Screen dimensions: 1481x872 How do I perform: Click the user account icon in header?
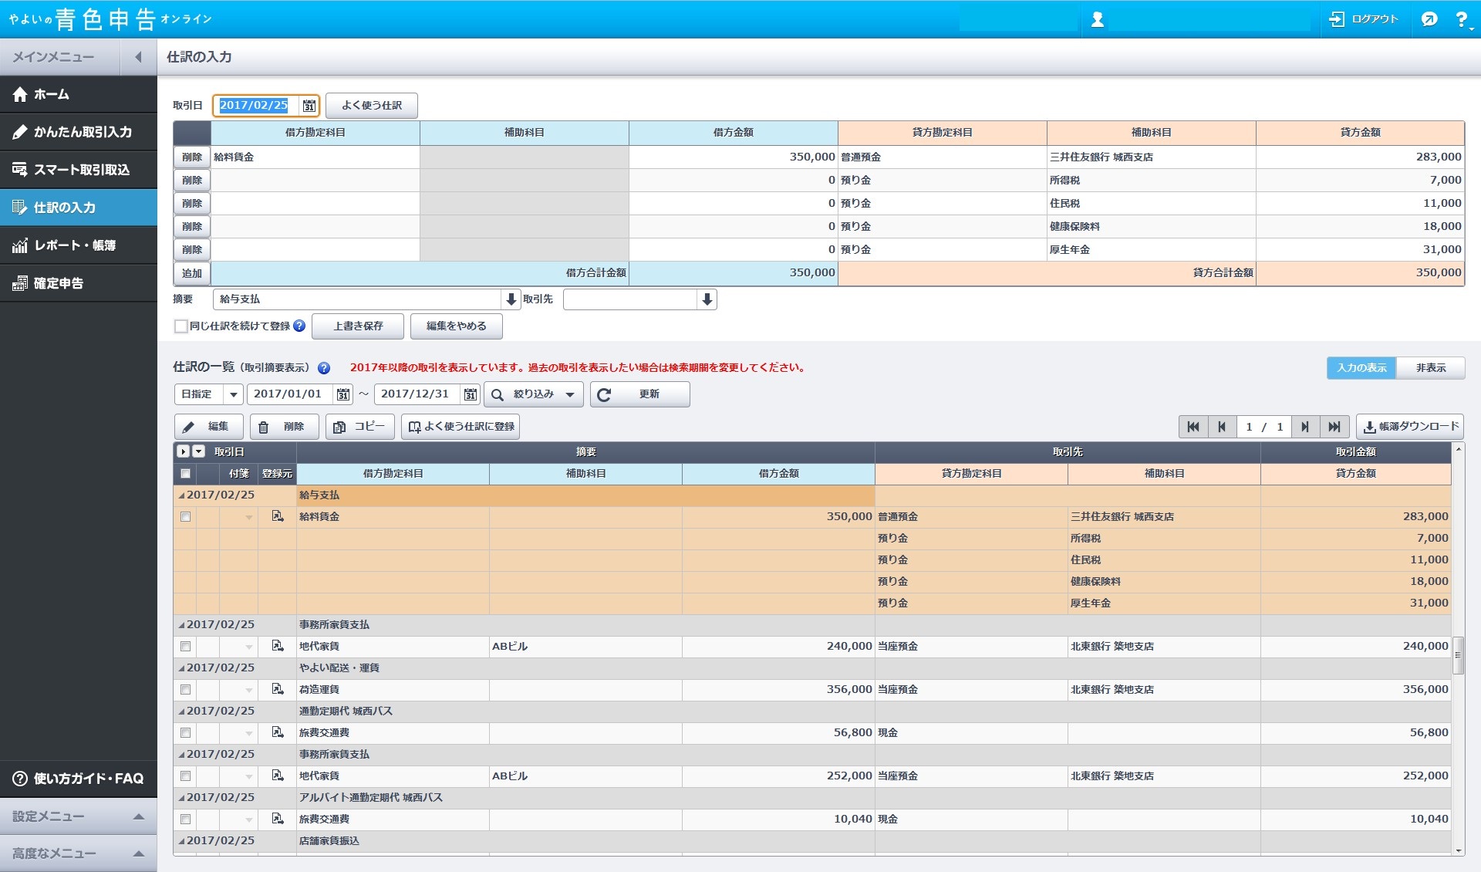[x=1097, y=19]
